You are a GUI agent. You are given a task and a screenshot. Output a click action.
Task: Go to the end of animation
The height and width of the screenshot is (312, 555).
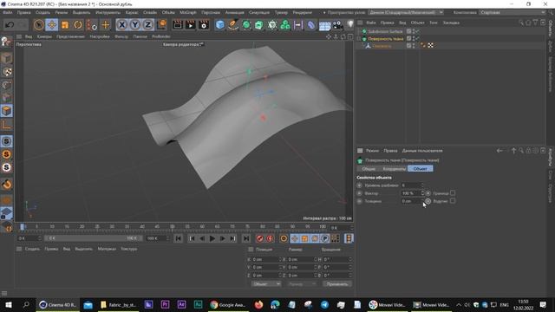[246, 239]
